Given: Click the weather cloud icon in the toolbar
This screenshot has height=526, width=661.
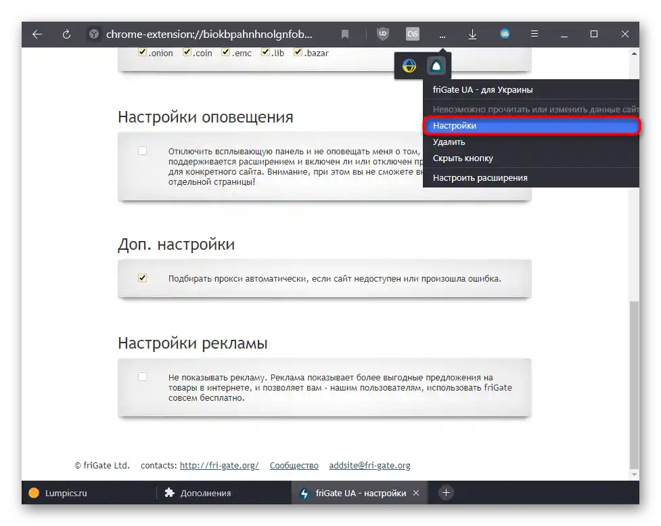Looking at the screenshot, I should 505,34.
